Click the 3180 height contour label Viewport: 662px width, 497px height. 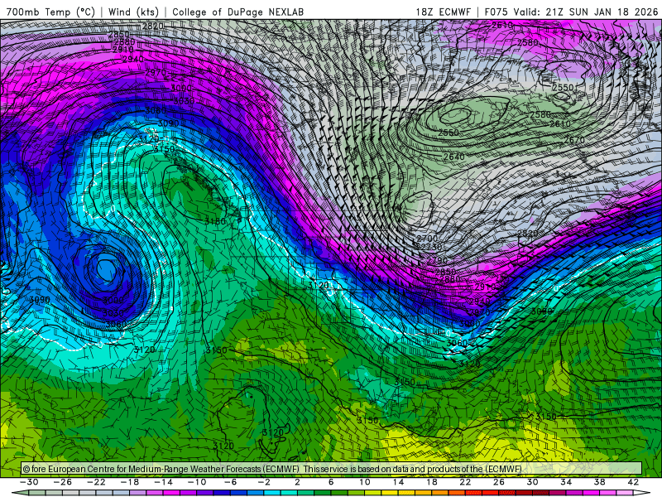(215, 221)
